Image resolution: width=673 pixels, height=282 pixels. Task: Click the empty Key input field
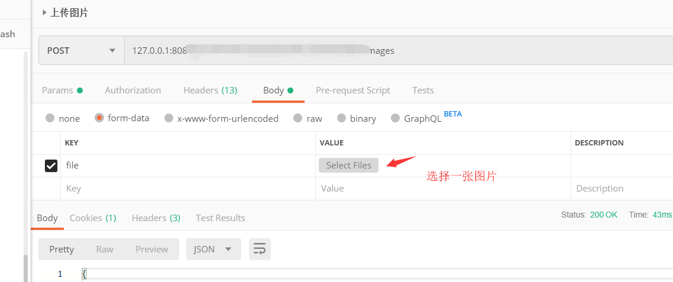pyautogui.click(x=188, y=189)
